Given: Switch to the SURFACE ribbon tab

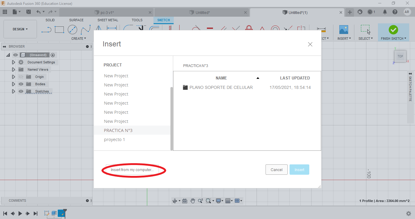Looking at the screenshot, I should (76, 20).
